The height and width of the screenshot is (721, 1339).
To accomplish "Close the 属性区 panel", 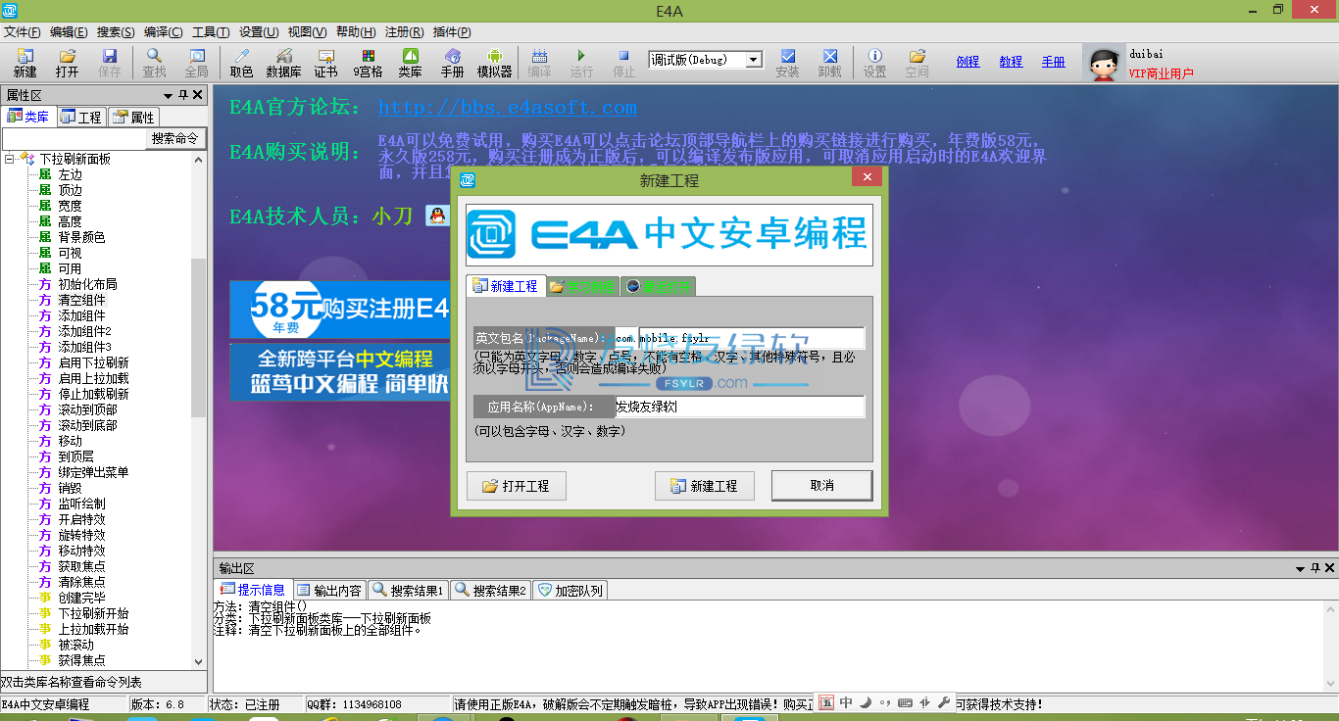I will [x=198, y=95].
